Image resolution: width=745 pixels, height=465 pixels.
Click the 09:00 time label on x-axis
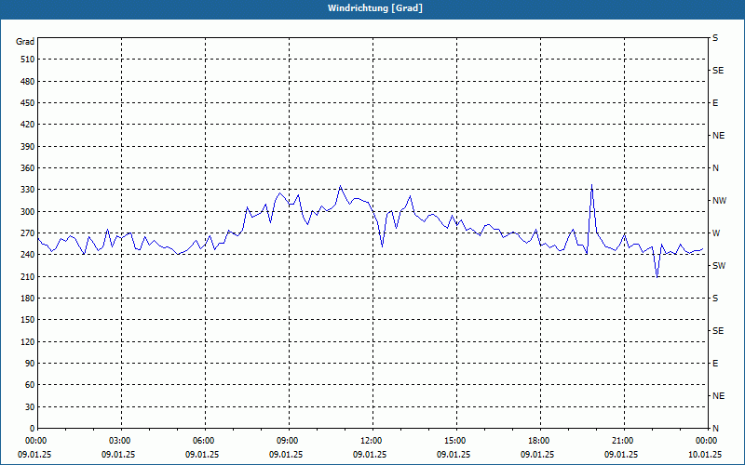290,441
